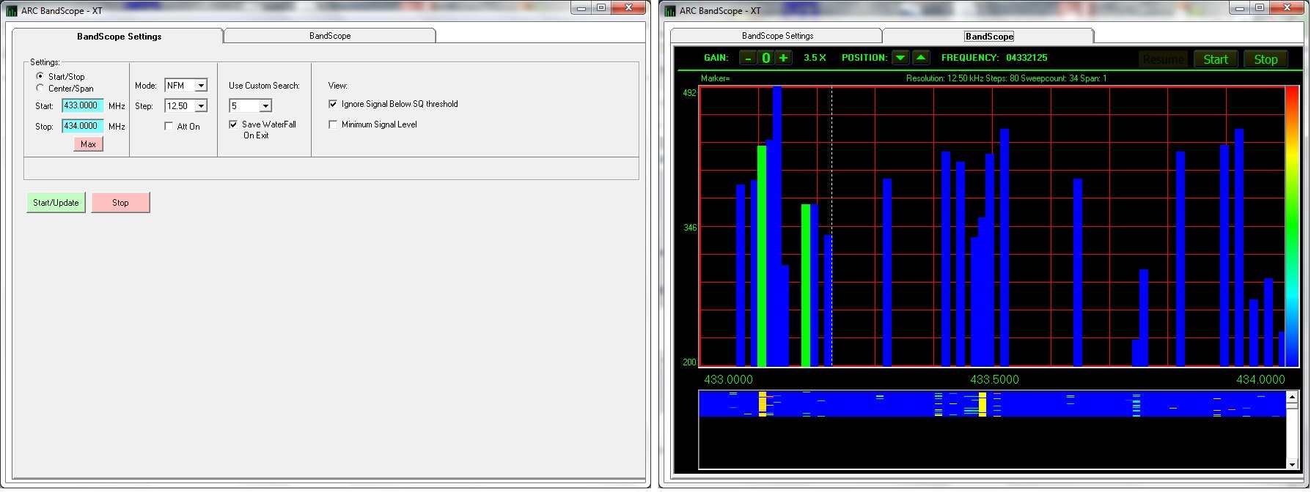
Task: Uncheck Ignore Signal Below SQ threshold
Action: click(x=333, y=104)
